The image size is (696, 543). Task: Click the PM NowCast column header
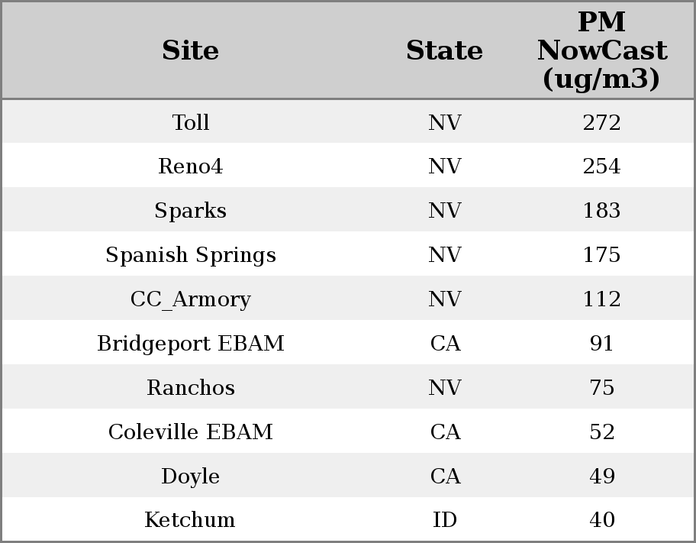pos(601,50)
